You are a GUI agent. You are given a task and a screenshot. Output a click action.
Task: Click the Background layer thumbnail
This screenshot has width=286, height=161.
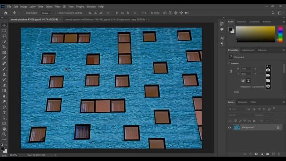coord(236,127)
